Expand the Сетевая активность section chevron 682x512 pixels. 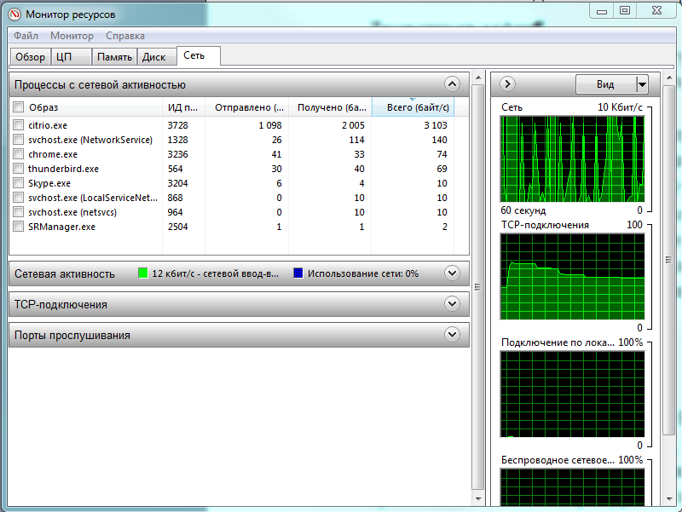[x=453, y=273]
